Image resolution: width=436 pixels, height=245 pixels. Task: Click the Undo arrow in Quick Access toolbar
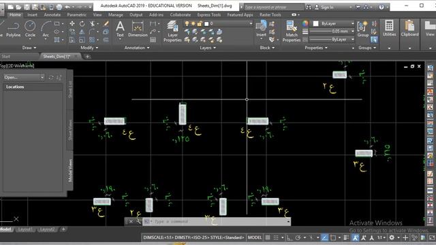pyautogui.click(x=67, y=7)
